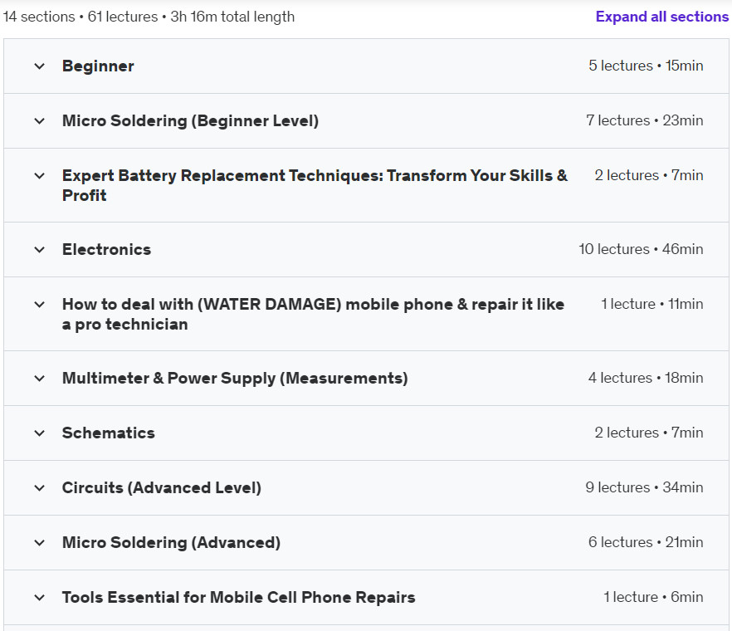This screenshot has height=631, width=732.
Task: Expand Micro Soldering (Beginner Level) chevron
Action: point(40,121)
